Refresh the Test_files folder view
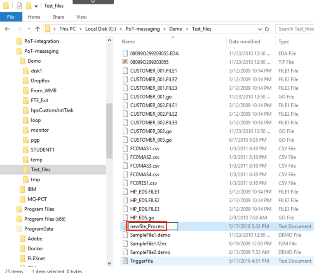The height and width of the screenshot is (273, 314). [267, 29]
